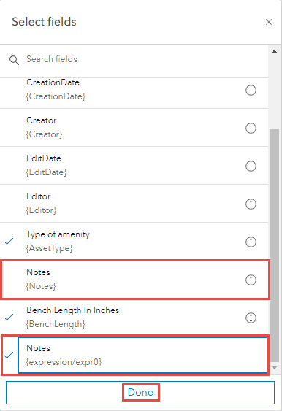Show Type of amenity field info
Screen dimensions: 282x411
coord(251,242)
